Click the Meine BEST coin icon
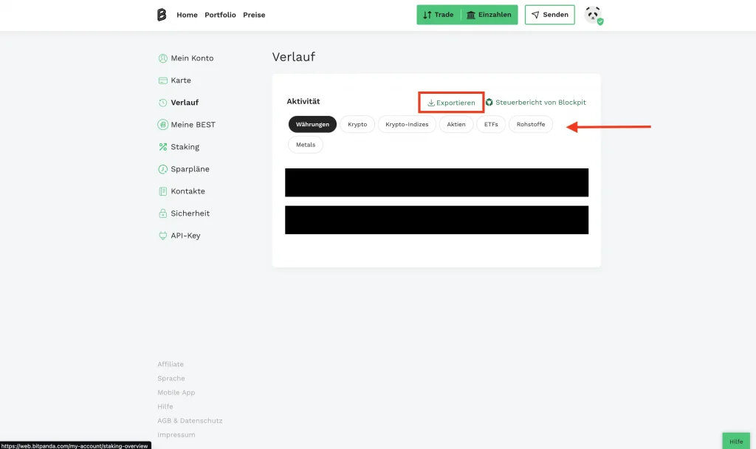Viewport: 756px width, 449px height. click(163, 125)
